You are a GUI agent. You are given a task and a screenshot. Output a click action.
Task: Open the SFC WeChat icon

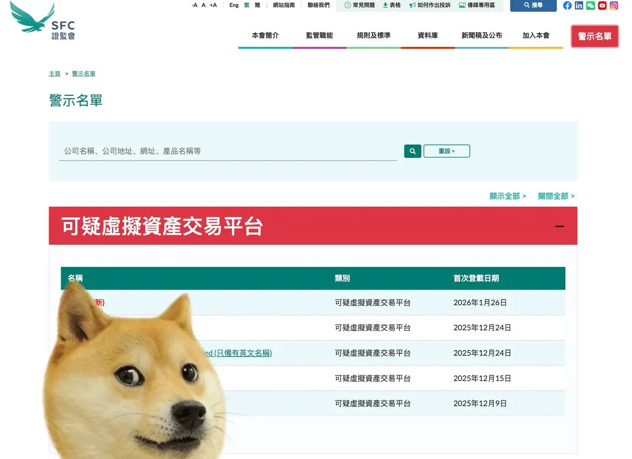coord(590,5)
